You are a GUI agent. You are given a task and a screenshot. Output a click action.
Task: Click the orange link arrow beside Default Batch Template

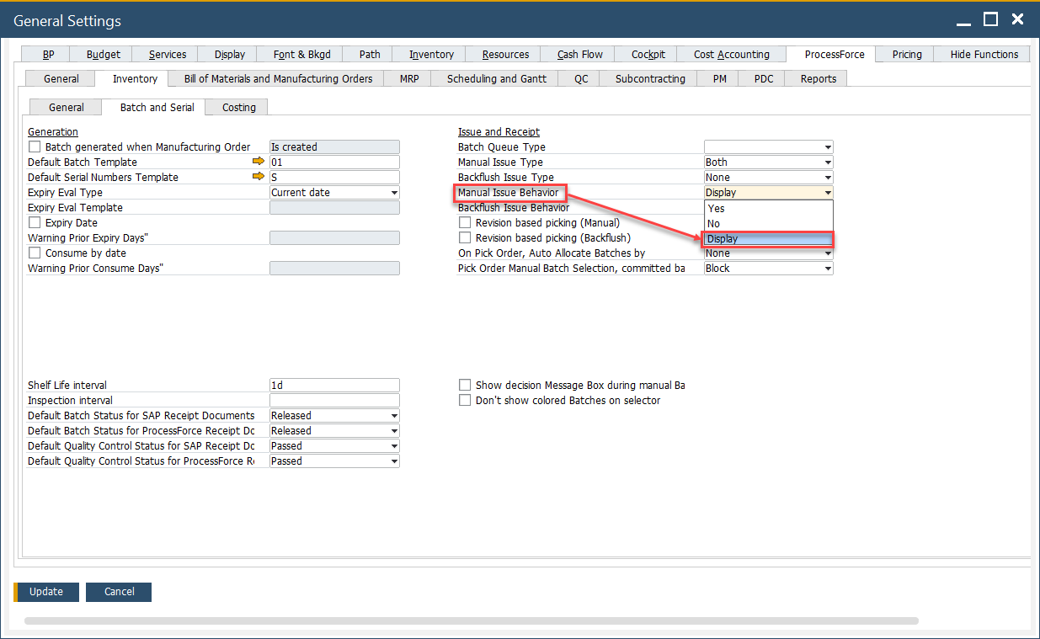click(x=259, y=162)
